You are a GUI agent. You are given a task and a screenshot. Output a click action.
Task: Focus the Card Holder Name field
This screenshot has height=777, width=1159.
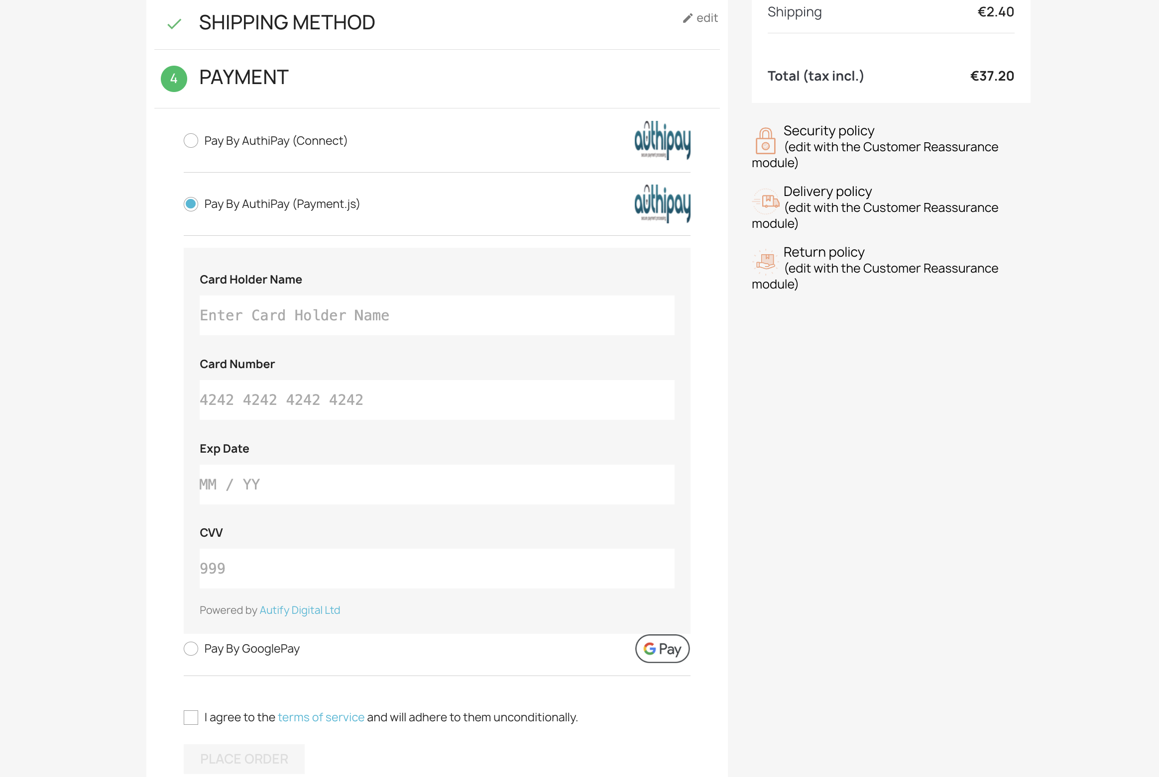point(437,315)
